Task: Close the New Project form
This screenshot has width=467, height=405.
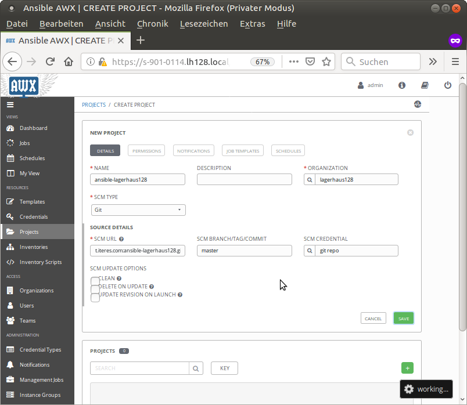Action: [411, 133]
